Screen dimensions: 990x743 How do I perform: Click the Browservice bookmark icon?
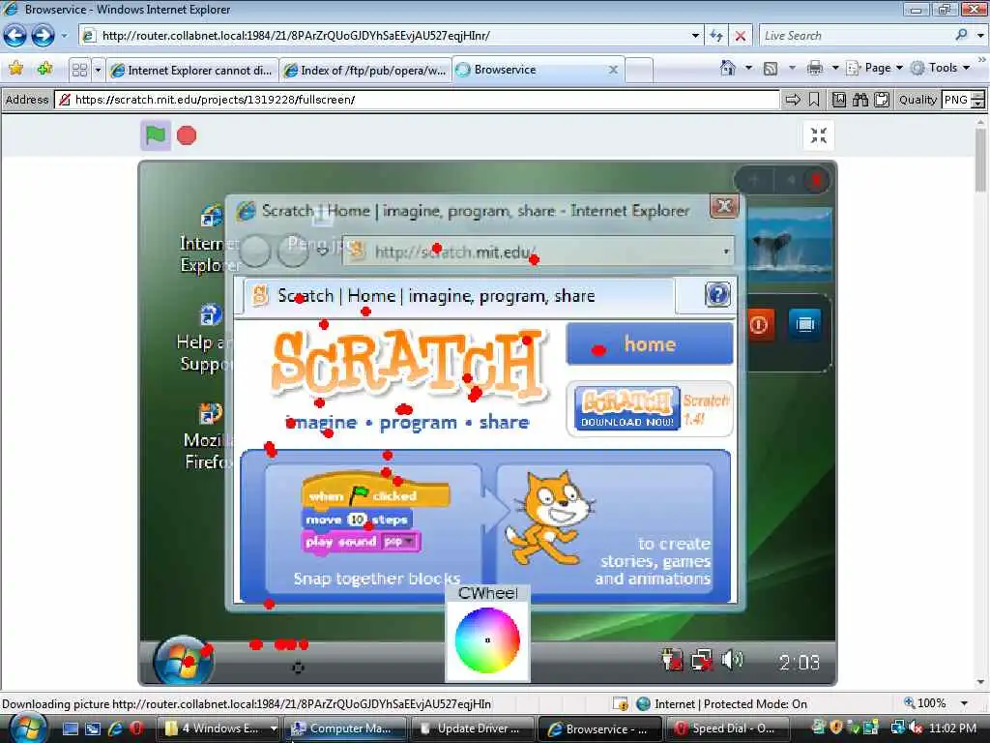(x=814, y=100)
